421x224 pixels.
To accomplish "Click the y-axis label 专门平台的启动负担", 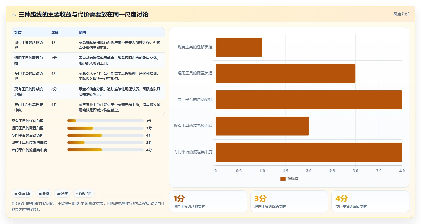I will (x=195, y=99).
